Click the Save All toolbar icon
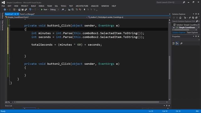Image resolution: width=201 pixels, height=113 pixels. pyautogui.click(x=26, y=10)
